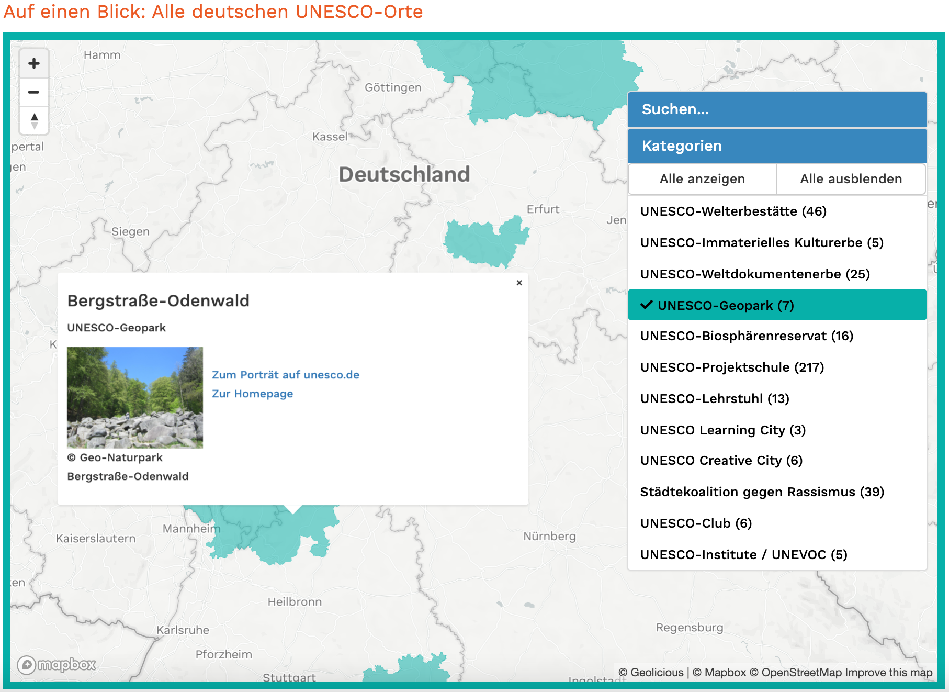The image size is (949, 692).
Task: Toggle UNESCO-Projektschule category
Action: tap(732, 367)
